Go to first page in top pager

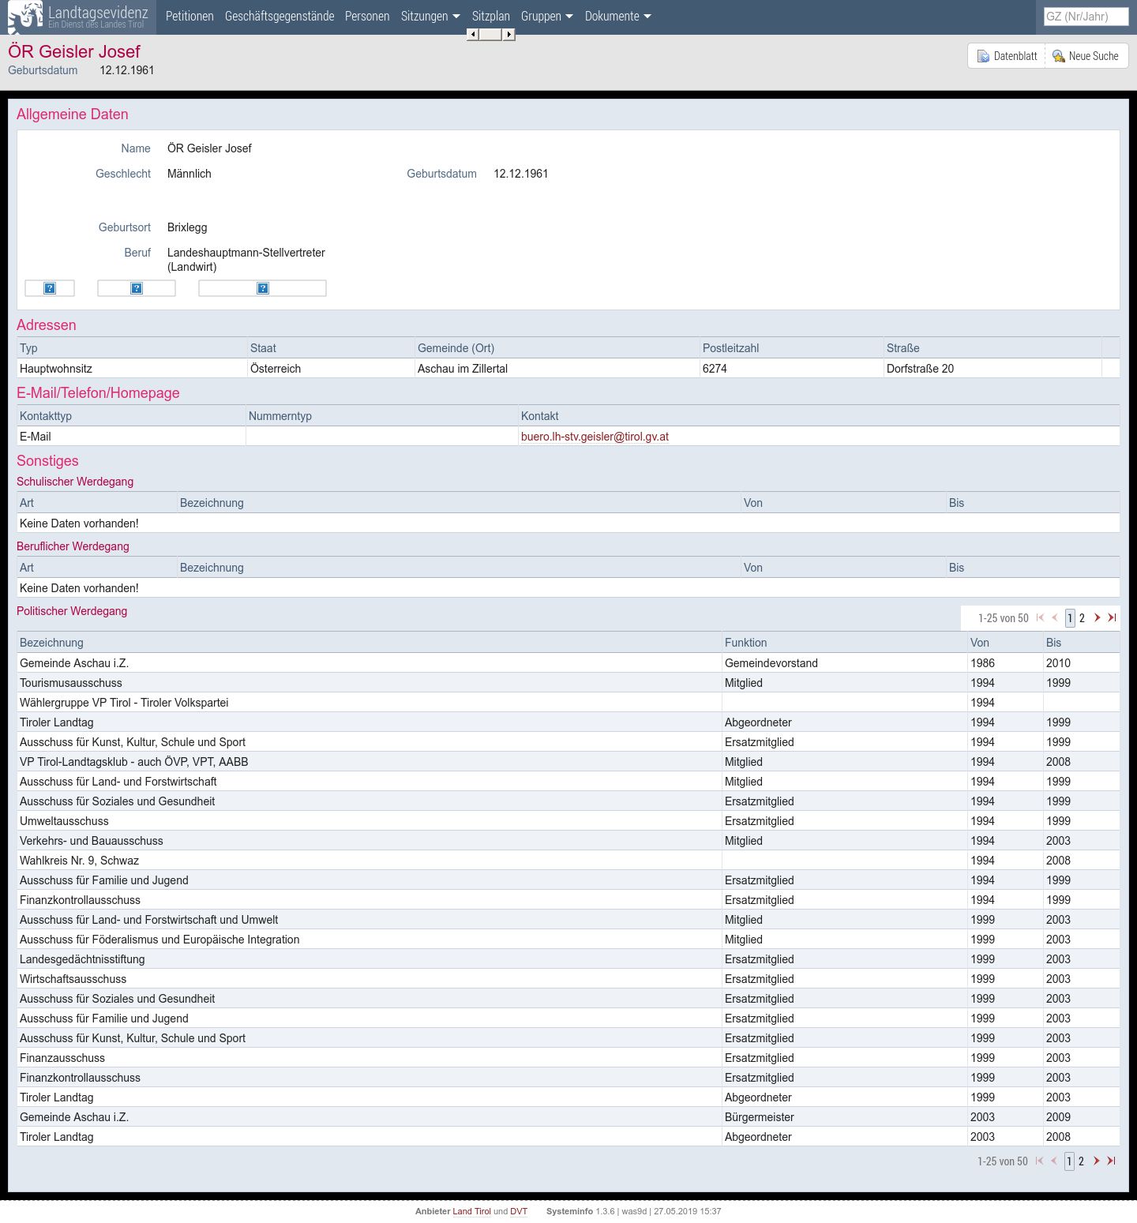(x=1040, y=617)
